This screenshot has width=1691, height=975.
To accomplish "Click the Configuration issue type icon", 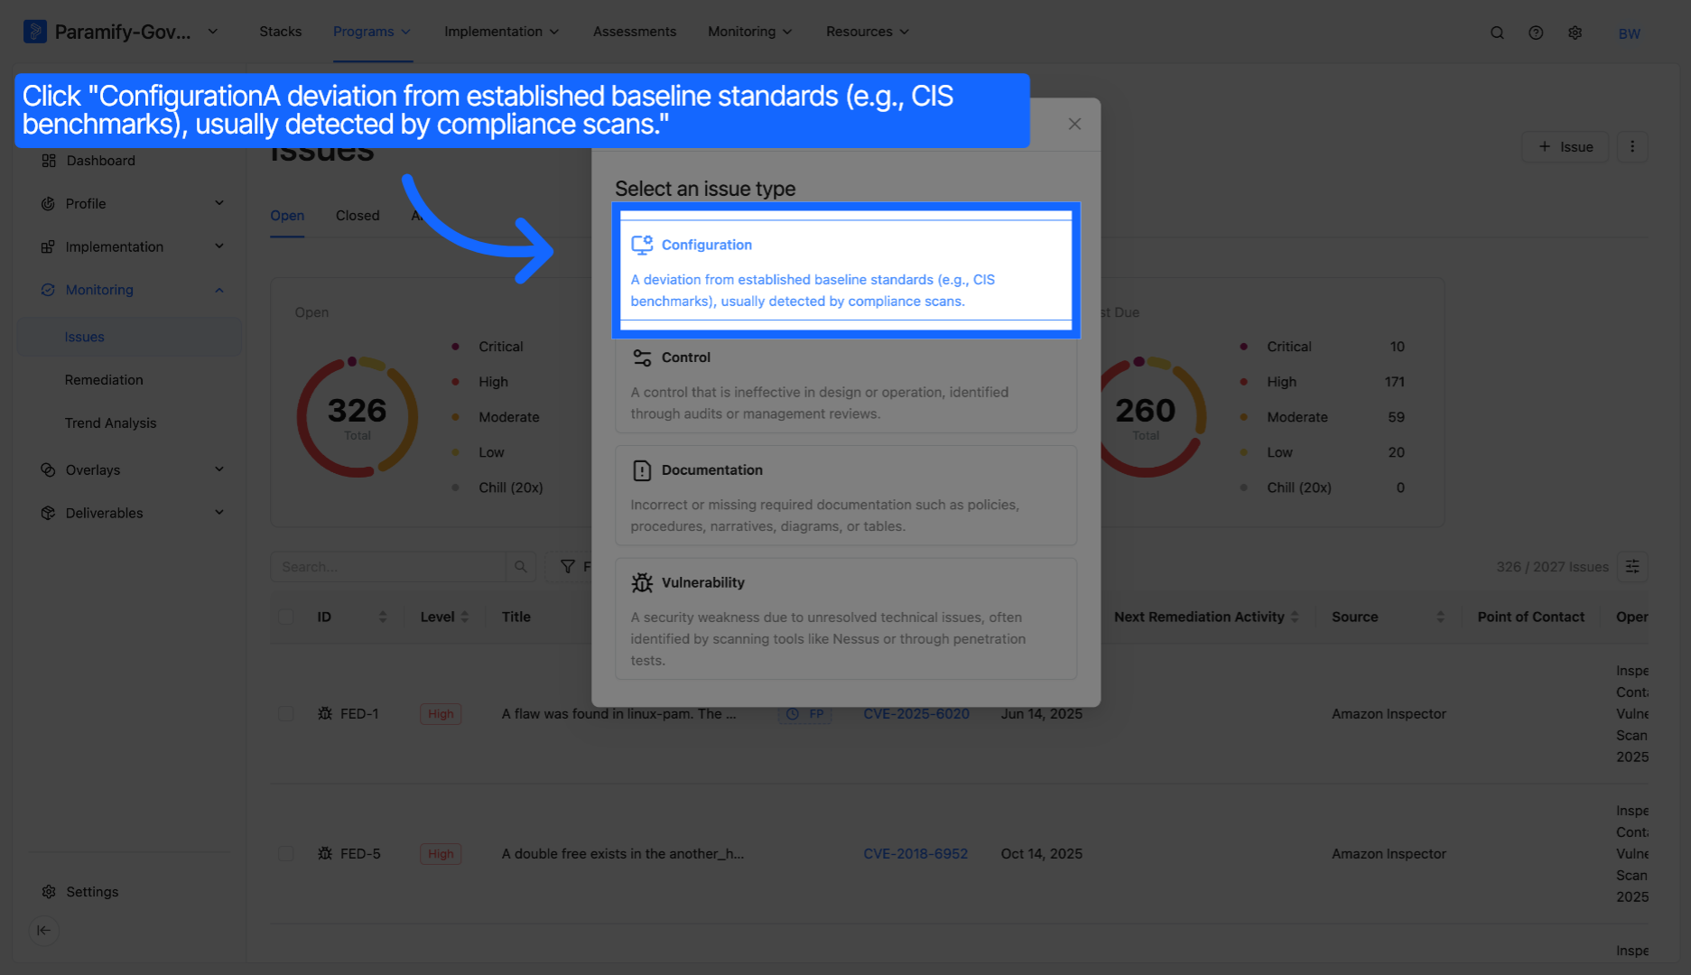I will (x=642, y=245).
